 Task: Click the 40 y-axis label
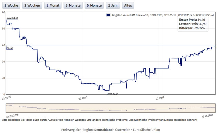point(3,45)
